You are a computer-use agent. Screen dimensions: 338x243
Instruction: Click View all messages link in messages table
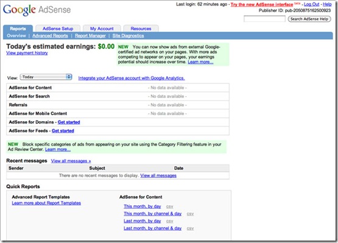tap(158, 176)
